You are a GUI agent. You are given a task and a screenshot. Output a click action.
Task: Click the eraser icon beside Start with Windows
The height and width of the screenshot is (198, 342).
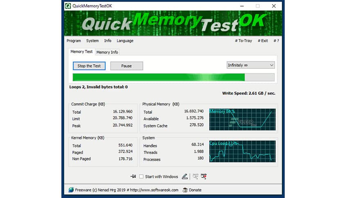coord(185,176)
